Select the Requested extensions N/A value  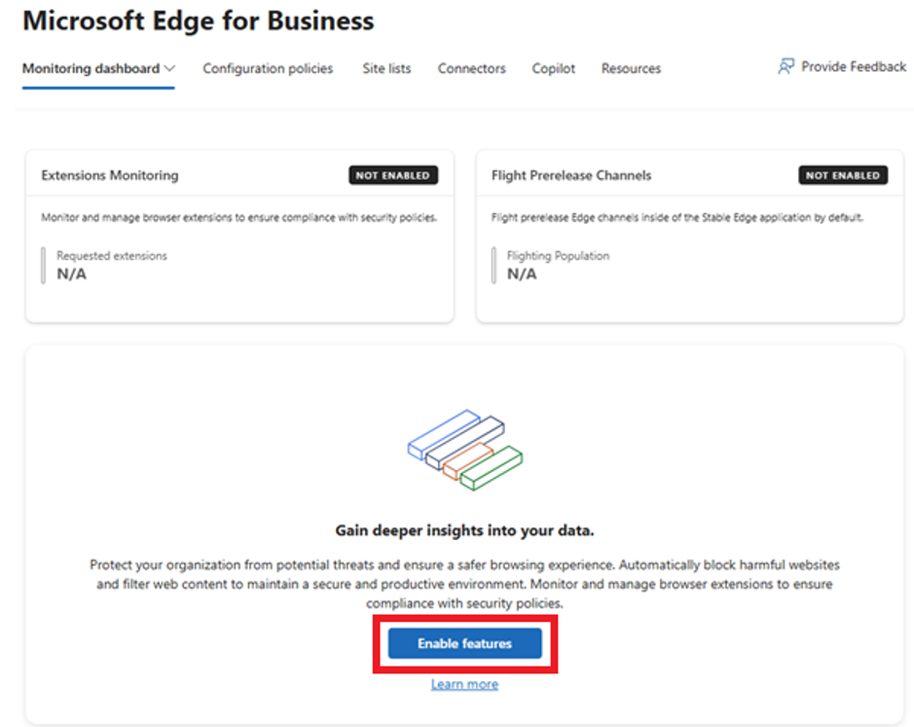tap(72, 274)
